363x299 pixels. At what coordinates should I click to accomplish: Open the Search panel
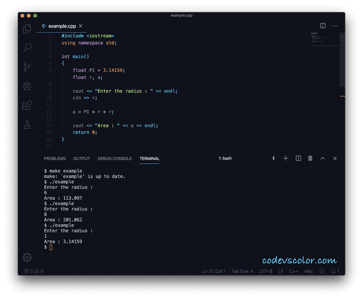coord(26,48)
